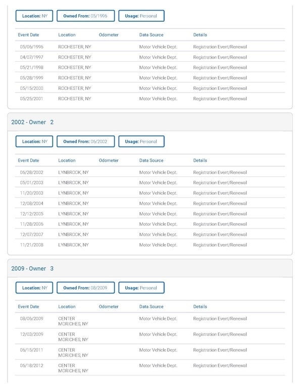The height and width of the screenshot is (388, 300).
Task: Select the 11/21/2008 Lynbrook row
Action: point(150,245)
